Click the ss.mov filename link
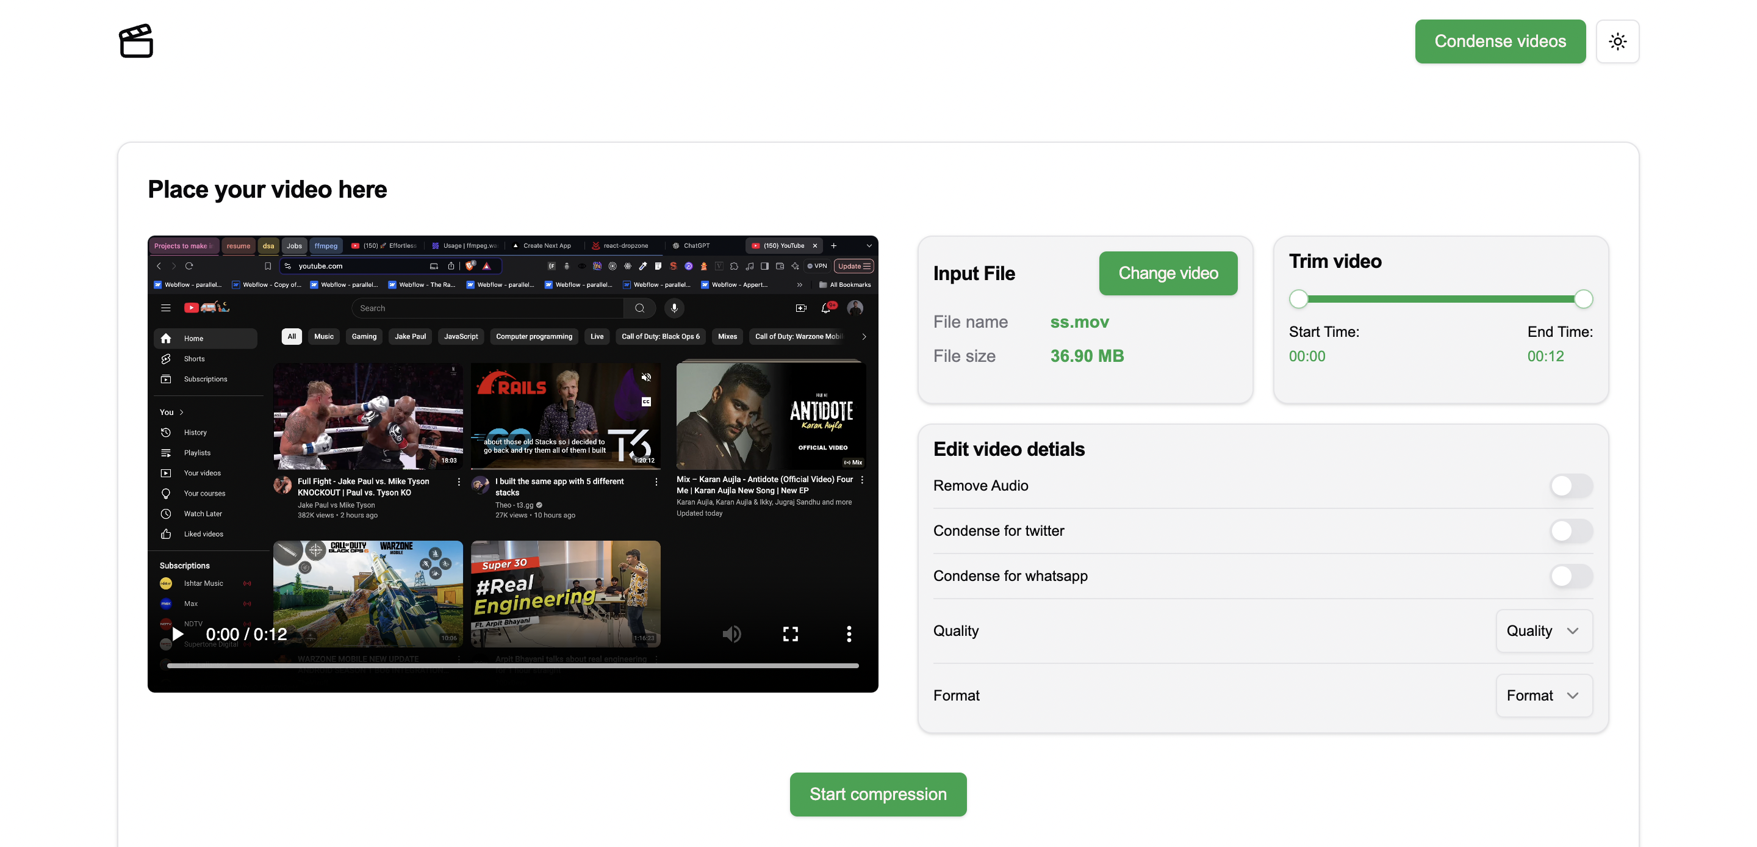The height and width of the screenshot is (847, 1757). 1080,322
